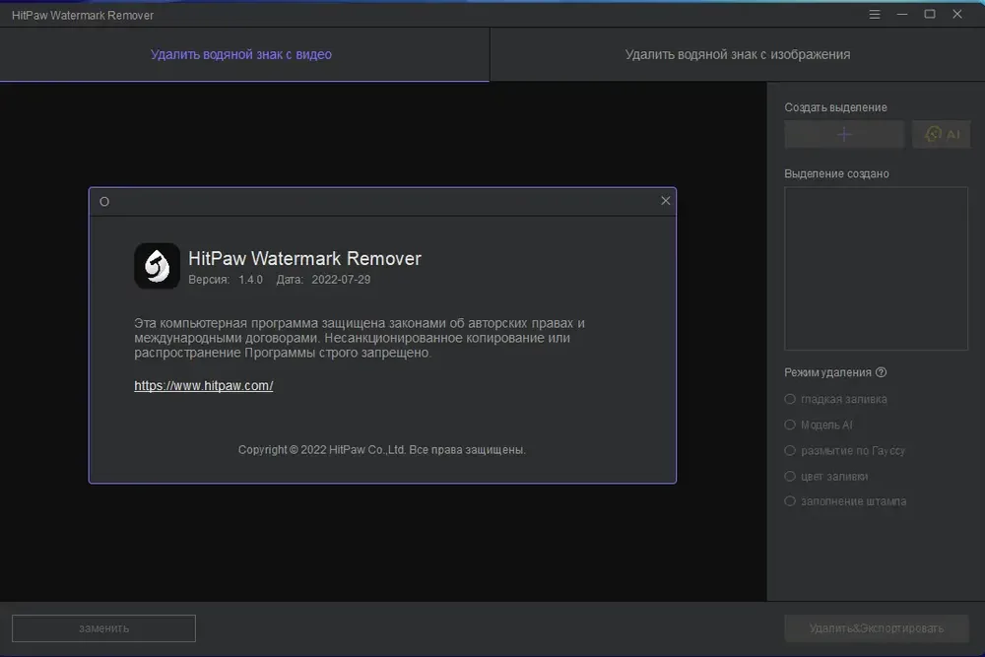Open the hamburger menu in title bar
The image size is (985, 657).
click(x=875, y=15)
